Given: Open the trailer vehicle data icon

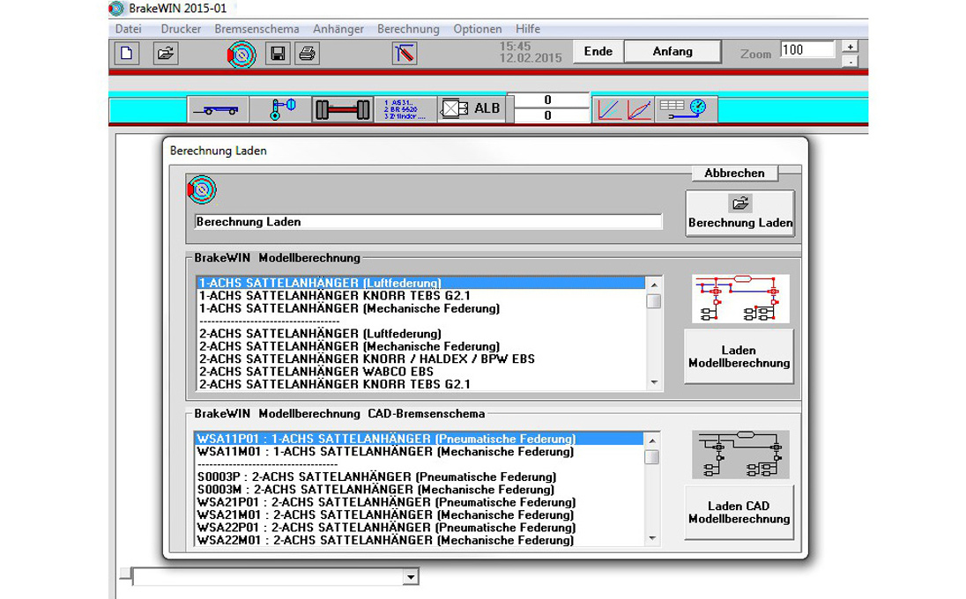Looking at the screenshot, I should [218, 109].
